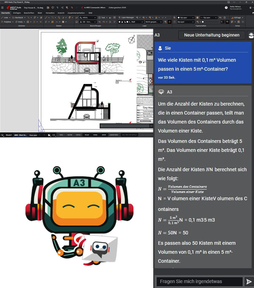The width and height of the screenshot is (254, 288).
Task: Open the ARIAL text style dropdown
Action: pos(88,18)
